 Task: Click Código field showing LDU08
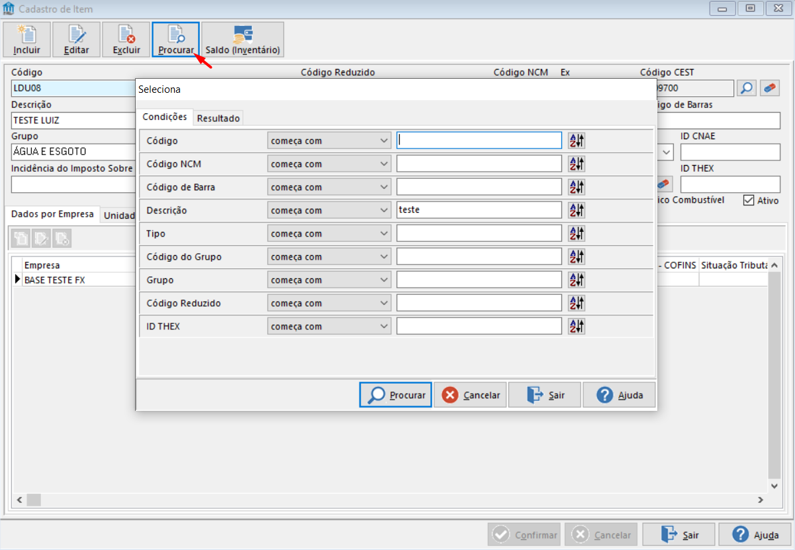(x=73, y=88)
